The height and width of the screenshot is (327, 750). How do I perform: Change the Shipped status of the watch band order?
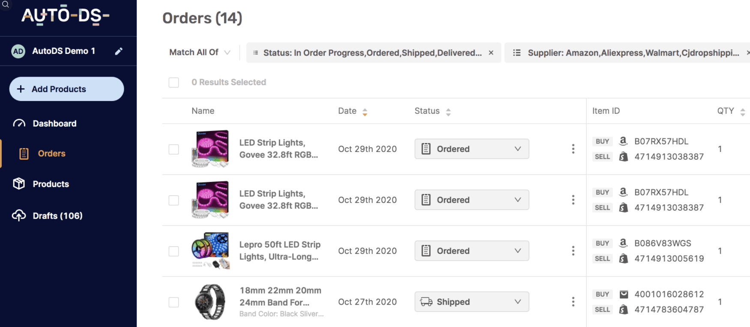pyautogui.click(x=472, y=302)
